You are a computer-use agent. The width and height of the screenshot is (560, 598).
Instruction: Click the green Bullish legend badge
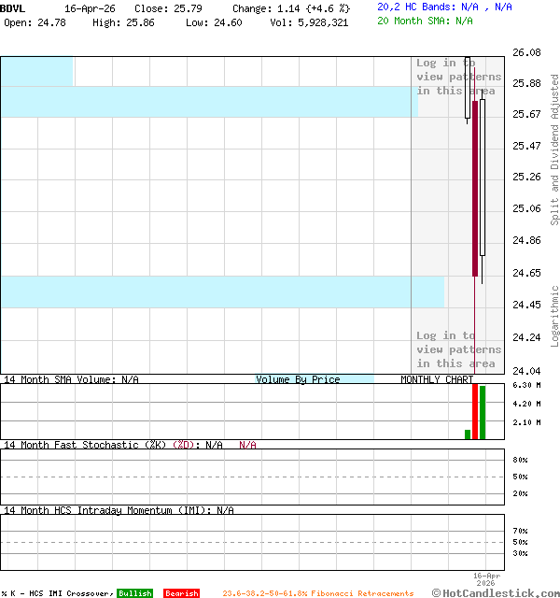tap(134, 593)
